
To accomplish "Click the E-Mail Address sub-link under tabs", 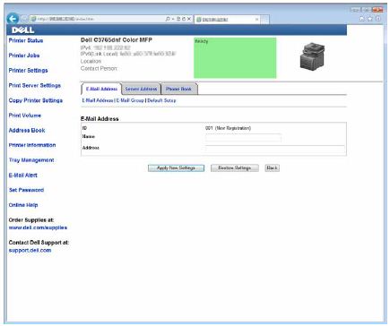I will tap(98, 100).
